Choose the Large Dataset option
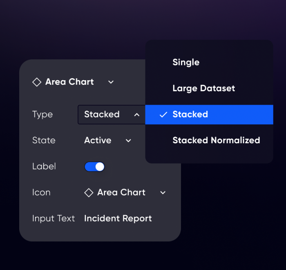The width and height of the screenshot is (286, 270). (203, 88)
